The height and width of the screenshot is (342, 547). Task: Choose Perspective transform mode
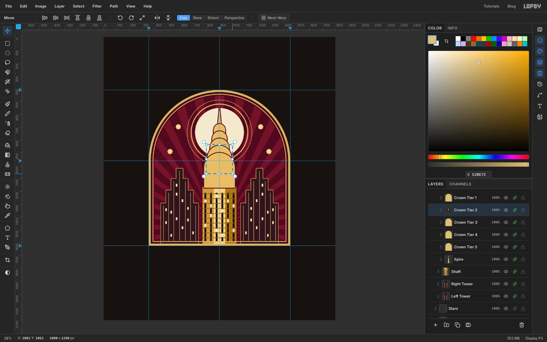234,18
